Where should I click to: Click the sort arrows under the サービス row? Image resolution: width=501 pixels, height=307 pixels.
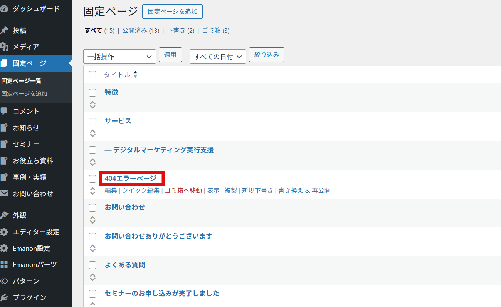coord(92,133)
